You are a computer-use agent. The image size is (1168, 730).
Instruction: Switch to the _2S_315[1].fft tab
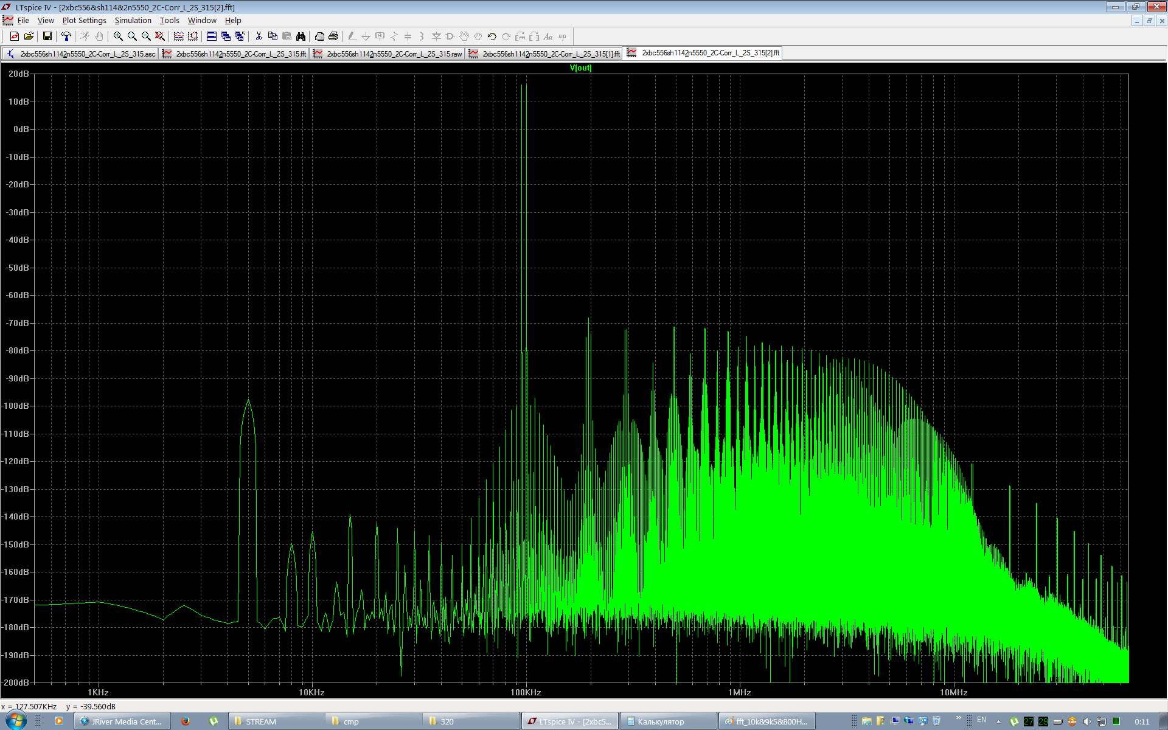tap(545, 54)
